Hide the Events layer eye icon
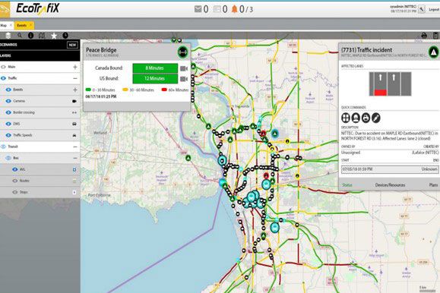 point(8,90)
